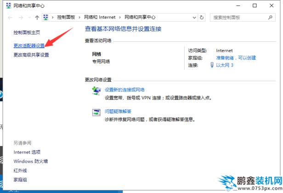Refresh the Network and Sharing Center page
Viewport: 283px width, 193px height.
click(202, 17)
